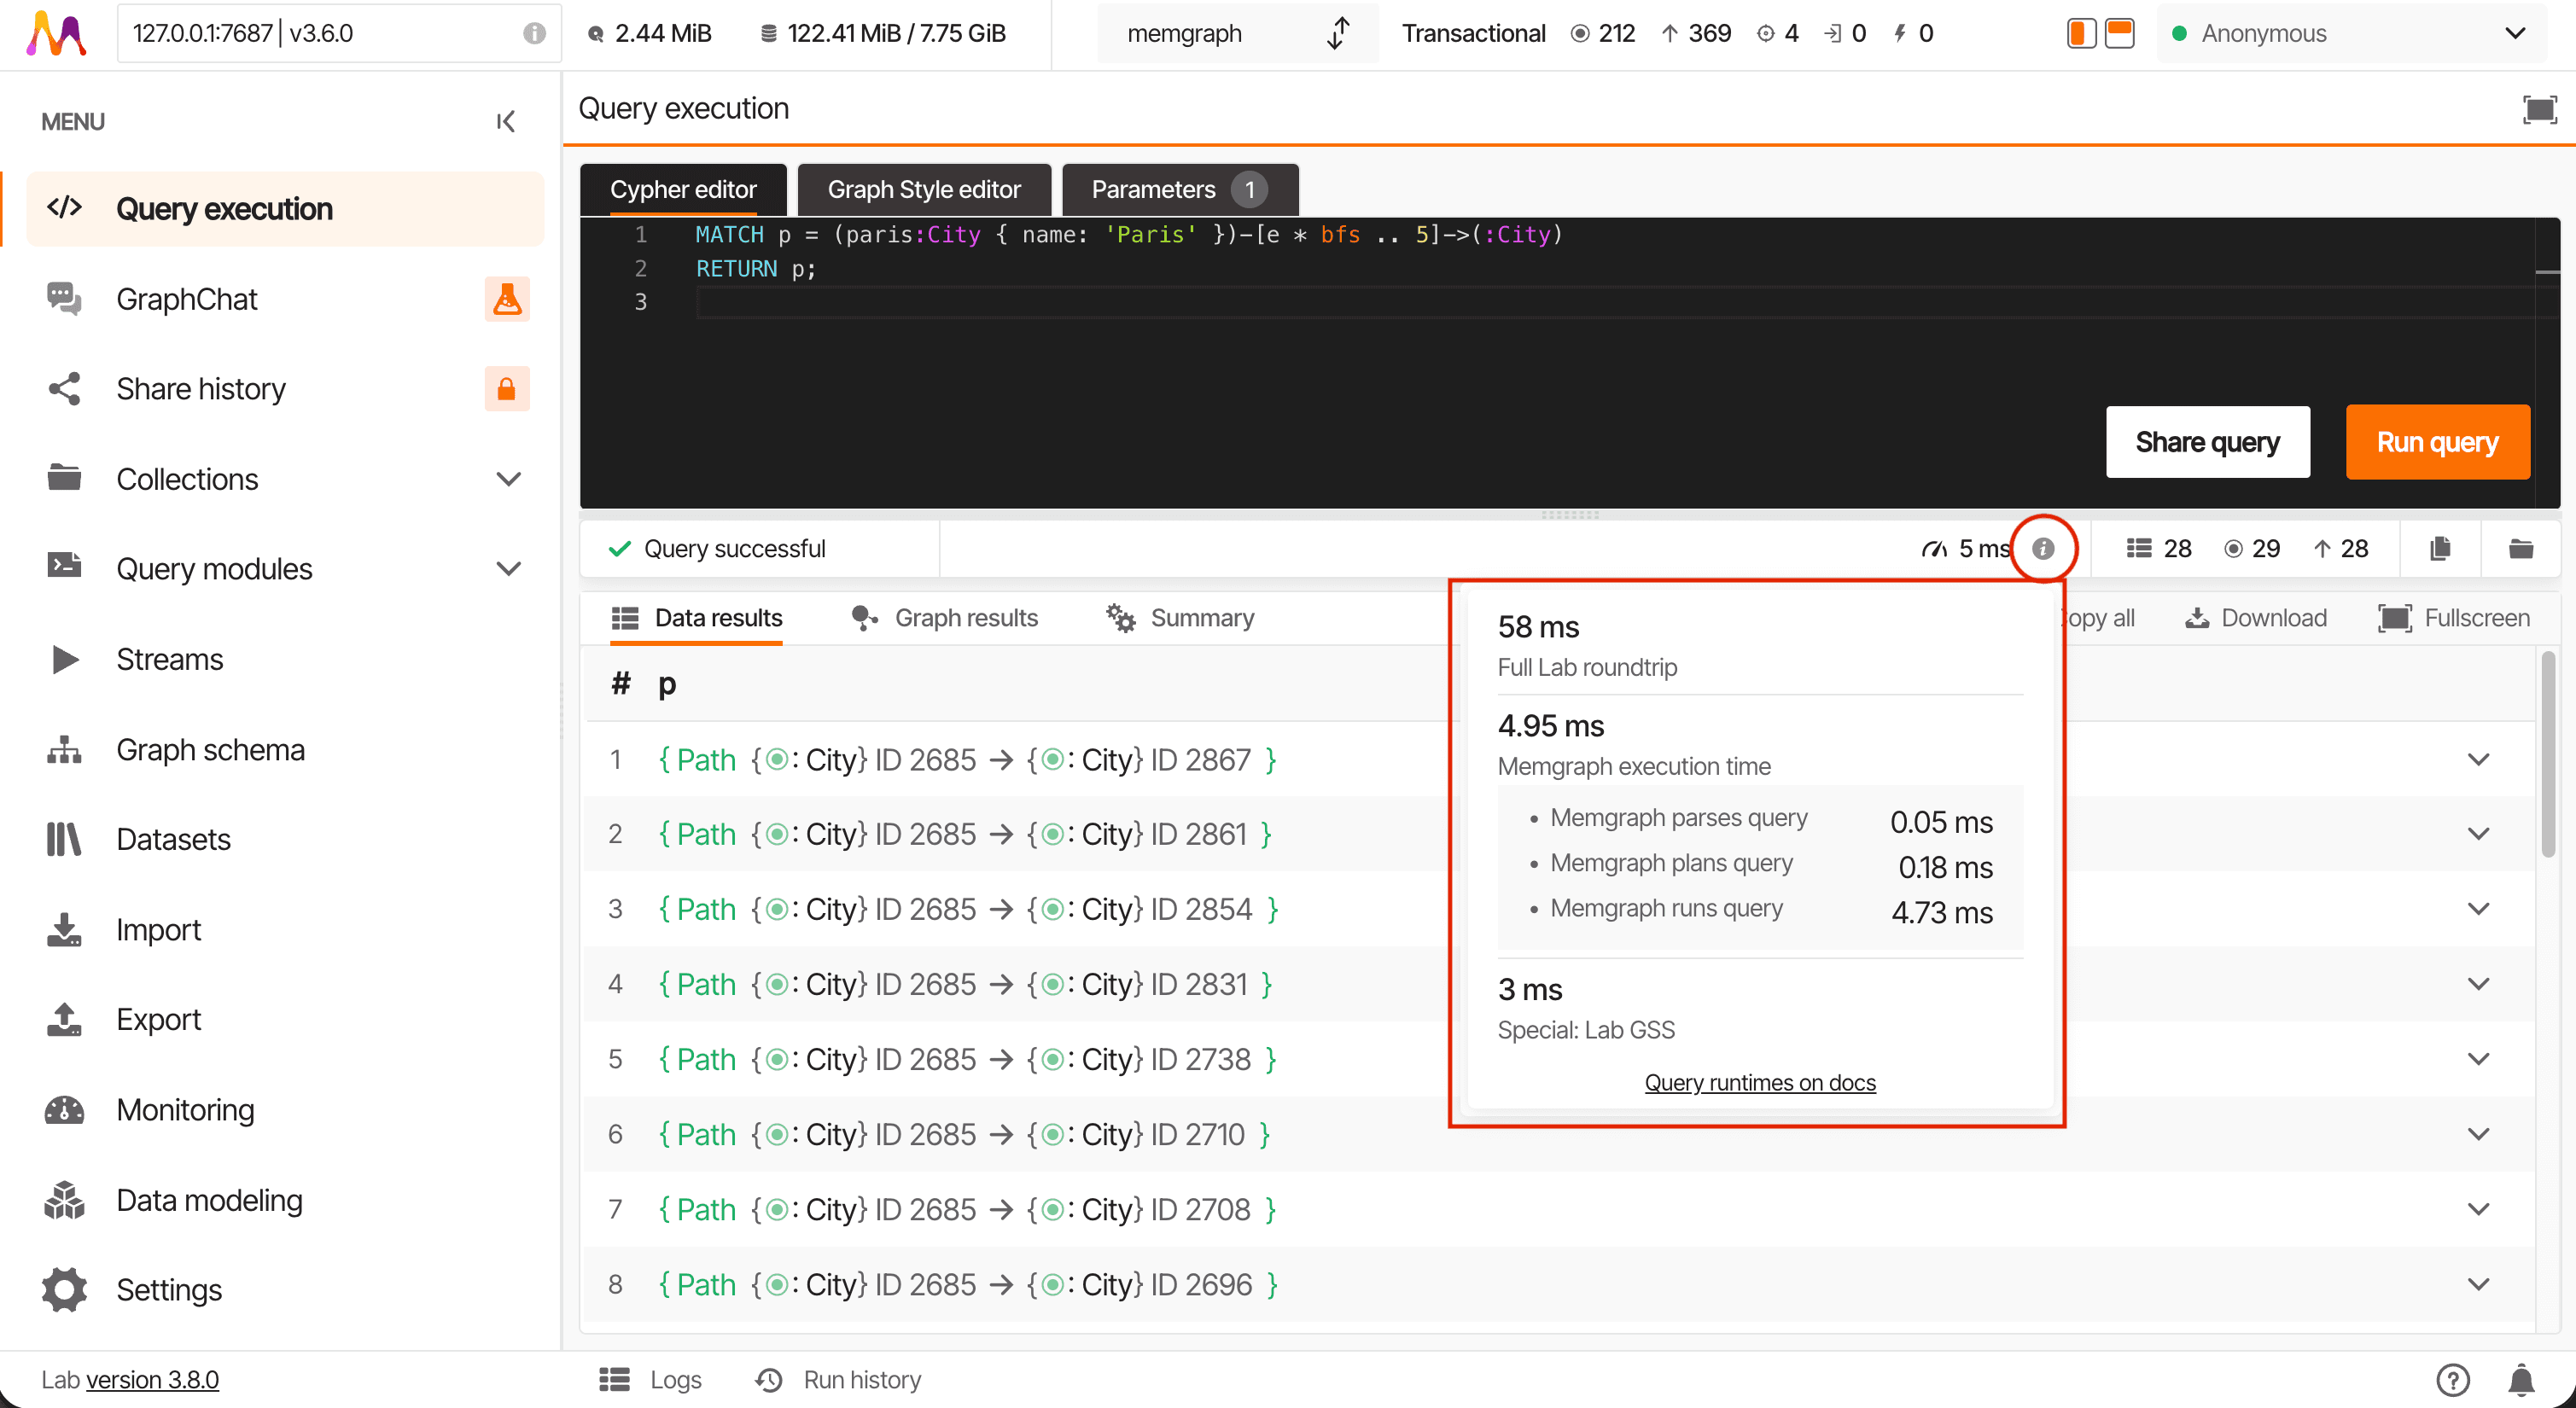Open the Query runtimes on docs link
Image resolution: width=2576 pixels, height=1408 pixels.
point(1759,1082)
